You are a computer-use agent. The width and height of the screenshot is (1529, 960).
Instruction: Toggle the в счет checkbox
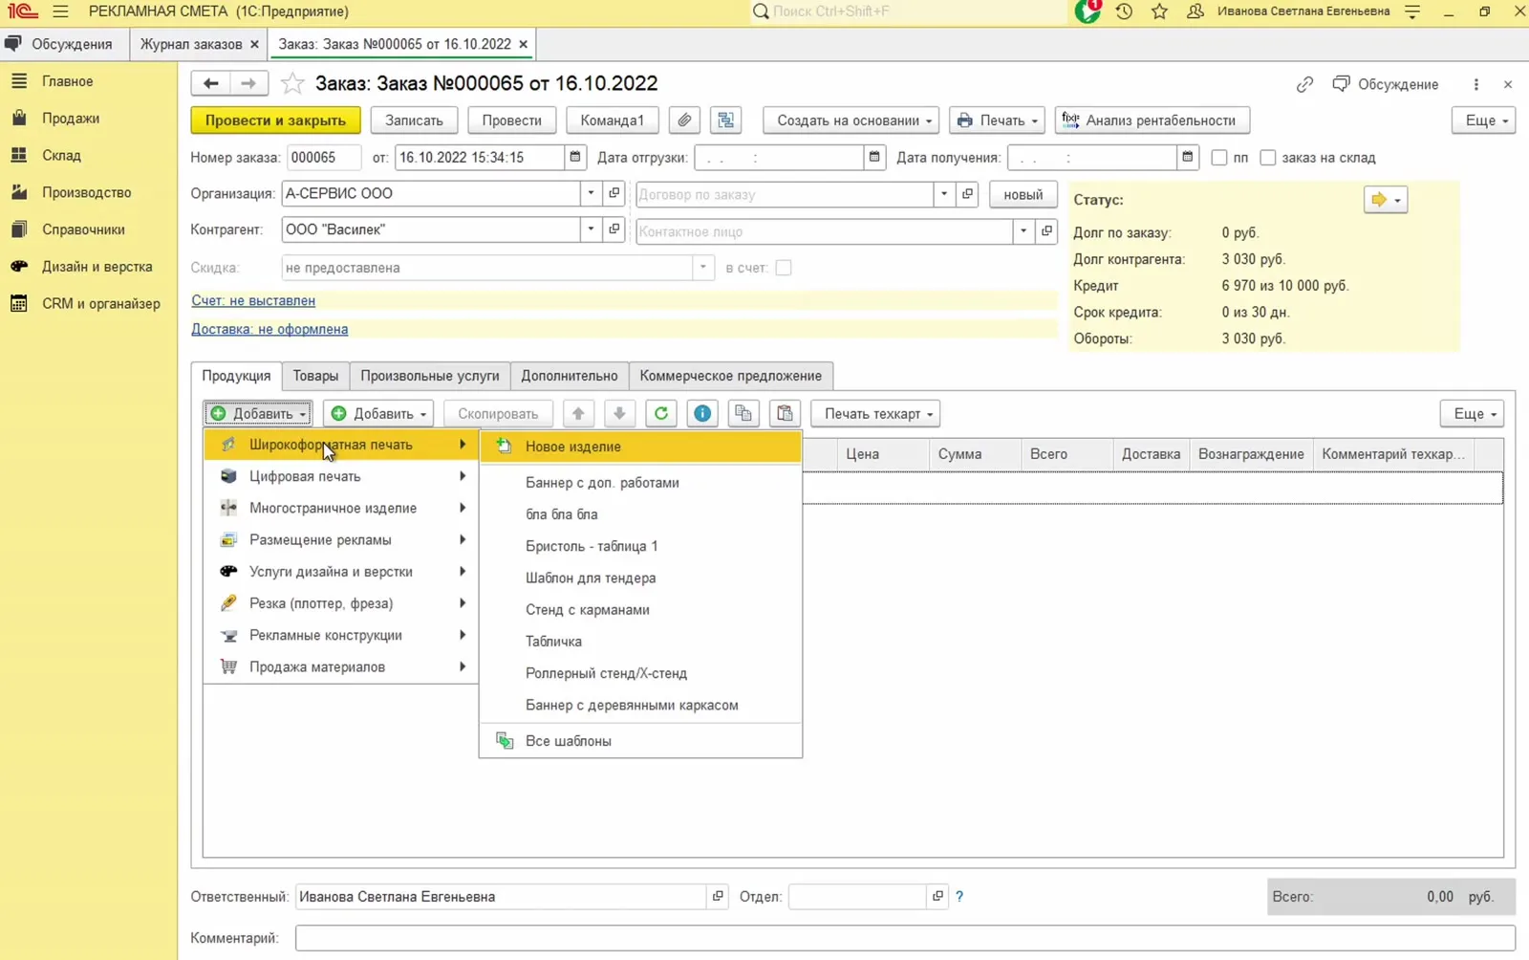784,268
